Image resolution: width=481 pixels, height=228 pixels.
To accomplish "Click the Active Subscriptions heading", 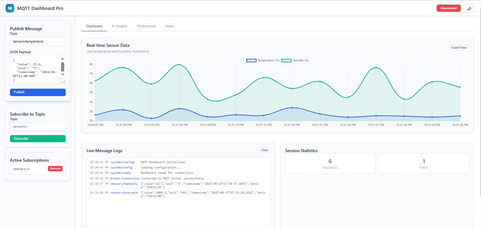I will pyautogui.click(x=29, y=160).
